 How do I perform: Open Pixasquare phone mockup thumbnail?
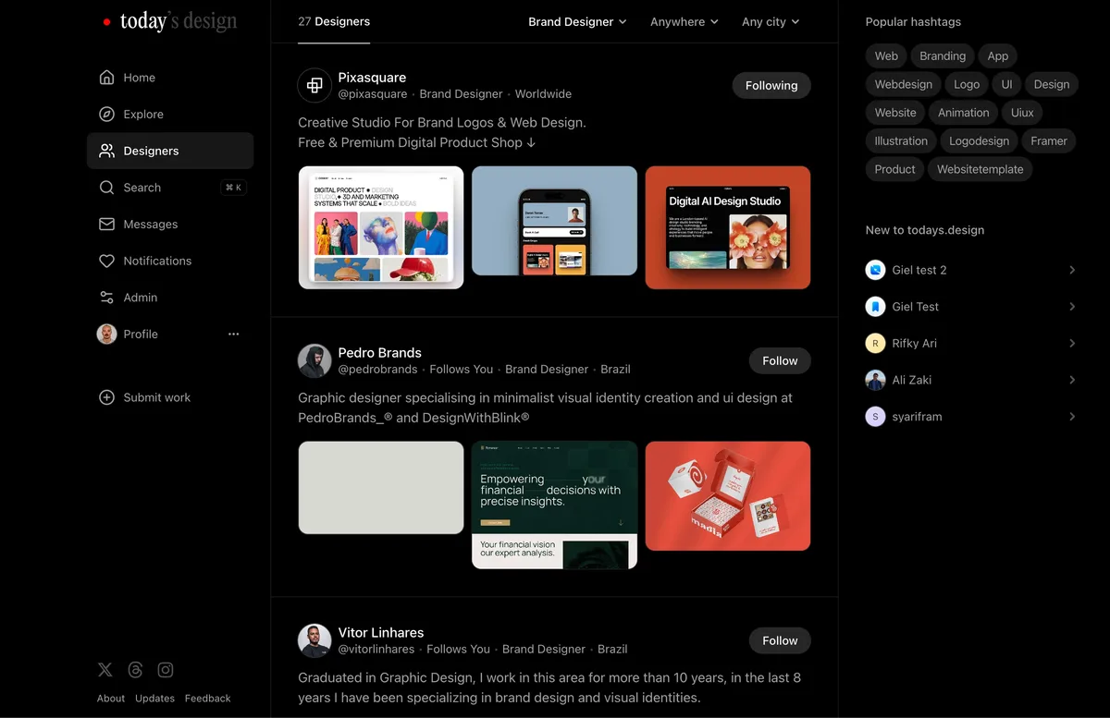[x=554, y=221]
